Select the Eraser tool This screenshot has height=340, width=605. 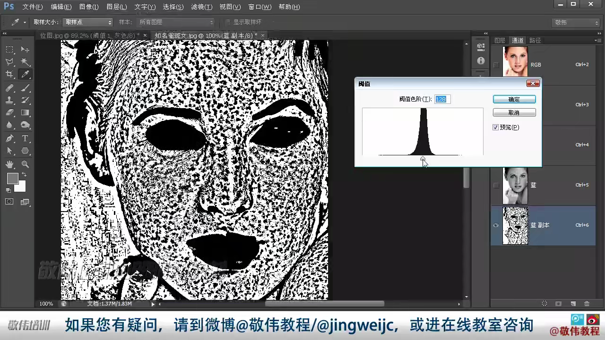[x=9, y=112]
